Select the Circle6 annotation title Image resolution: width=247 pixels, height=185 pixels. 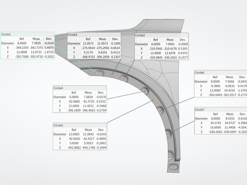coord(199,73)
